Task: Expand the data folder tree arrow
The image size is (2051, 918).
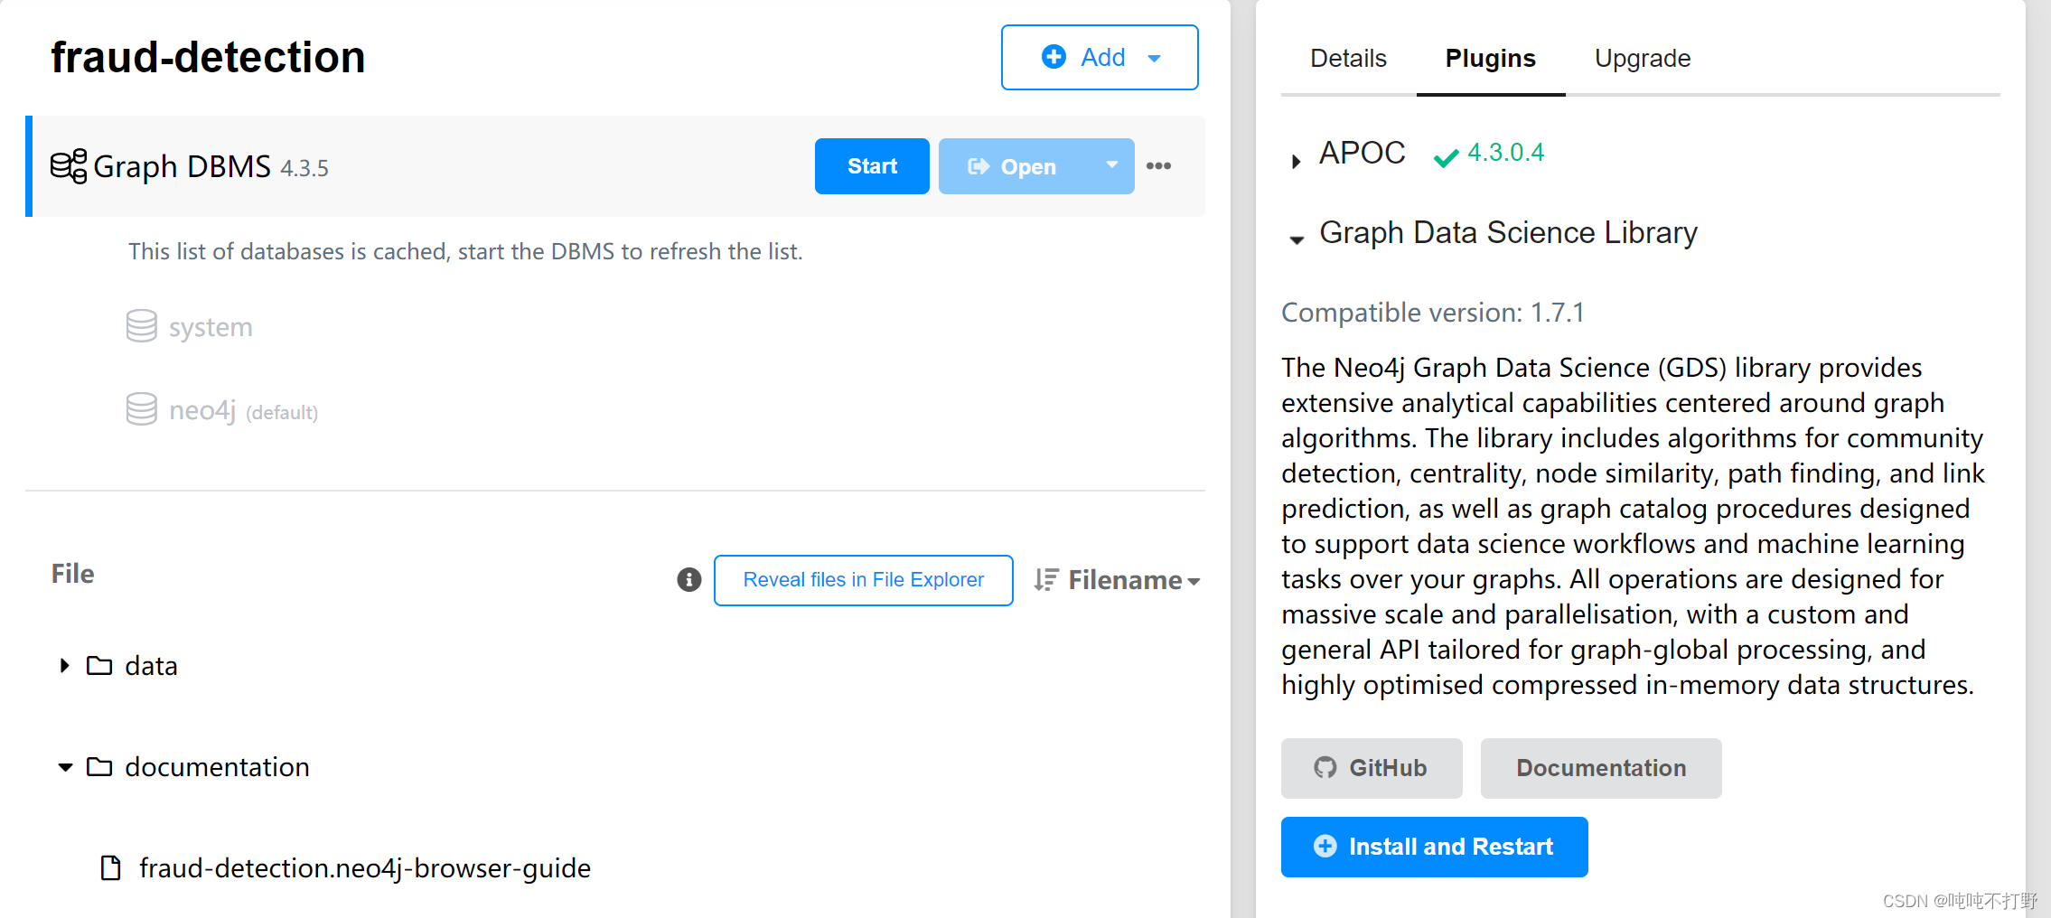Action: pyautogui.click(x=64, y=666)
